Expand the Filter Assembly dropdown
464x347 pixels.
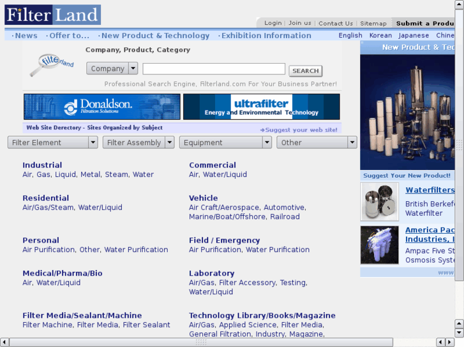pos(138,143)
